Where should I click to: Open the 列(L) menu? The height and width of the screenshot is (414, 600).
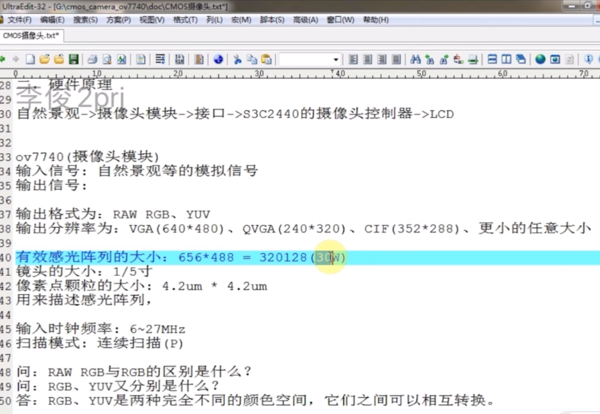pyautogui.click(x=214, y=20)
